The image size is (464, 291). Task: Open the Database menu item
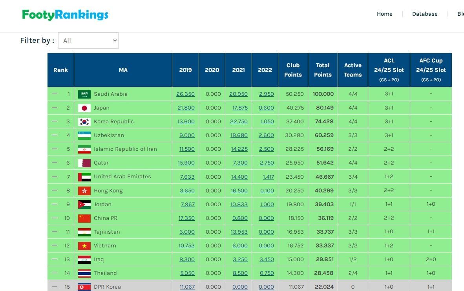click(x=424, y=14)
